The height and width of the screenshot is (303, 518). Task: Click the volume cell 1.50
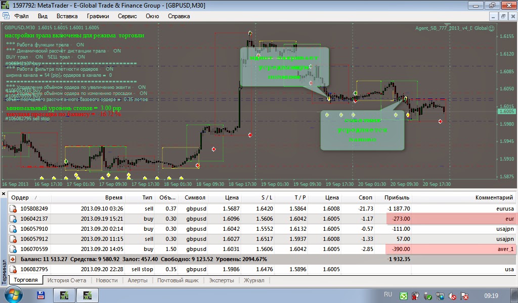[x=170, y=249]
